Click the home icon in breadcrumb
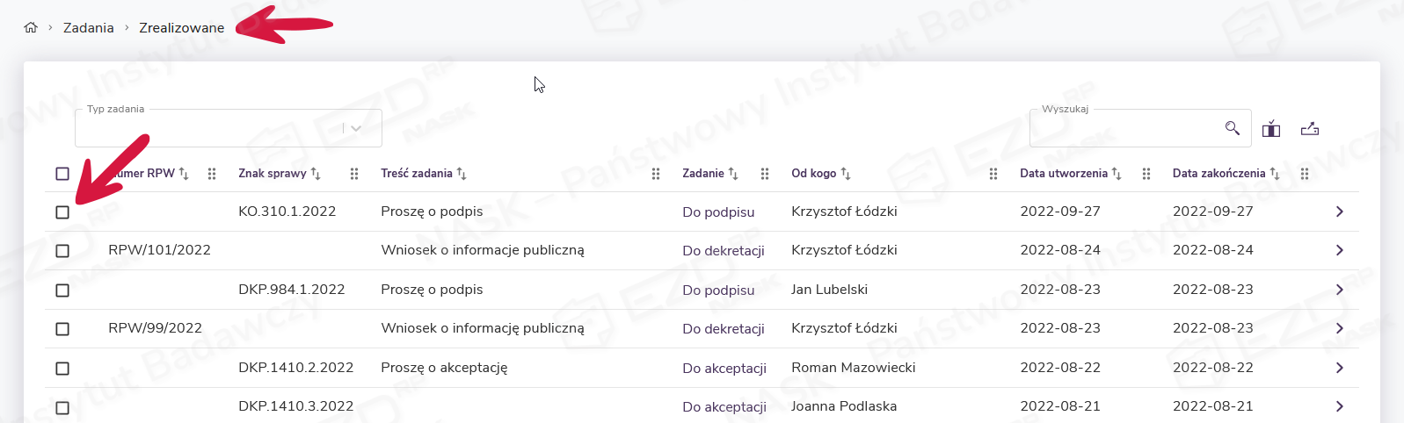 [31, 27]
